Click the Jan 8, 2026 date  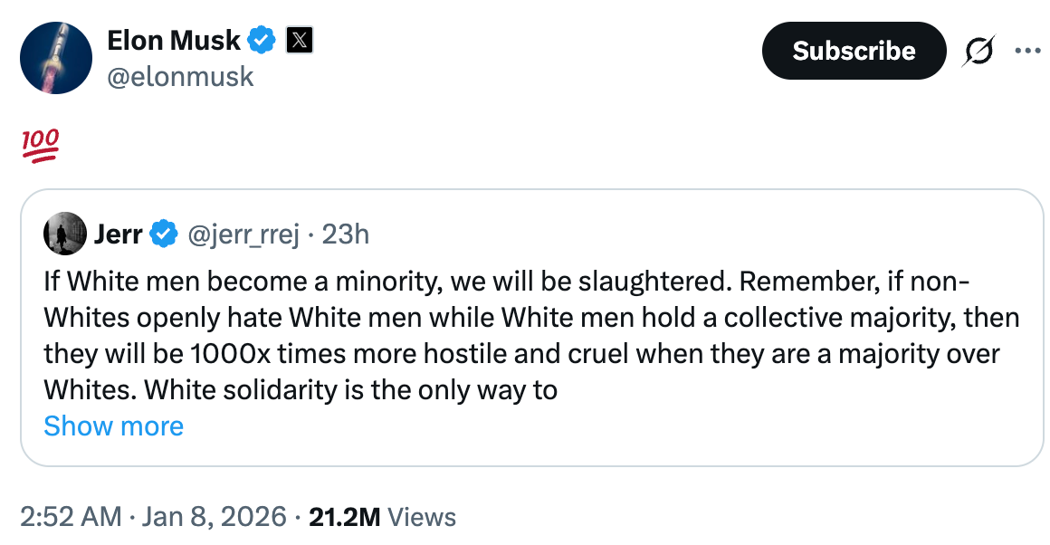coord(214,517)
